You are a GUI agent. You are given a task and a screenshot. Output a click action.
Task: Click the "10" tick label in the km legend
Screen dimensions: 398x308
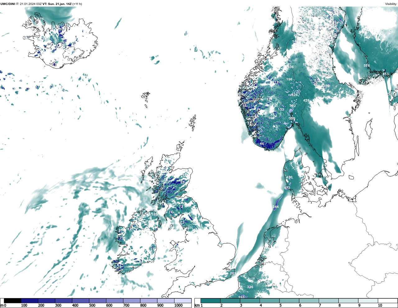(x=380, y=306)
